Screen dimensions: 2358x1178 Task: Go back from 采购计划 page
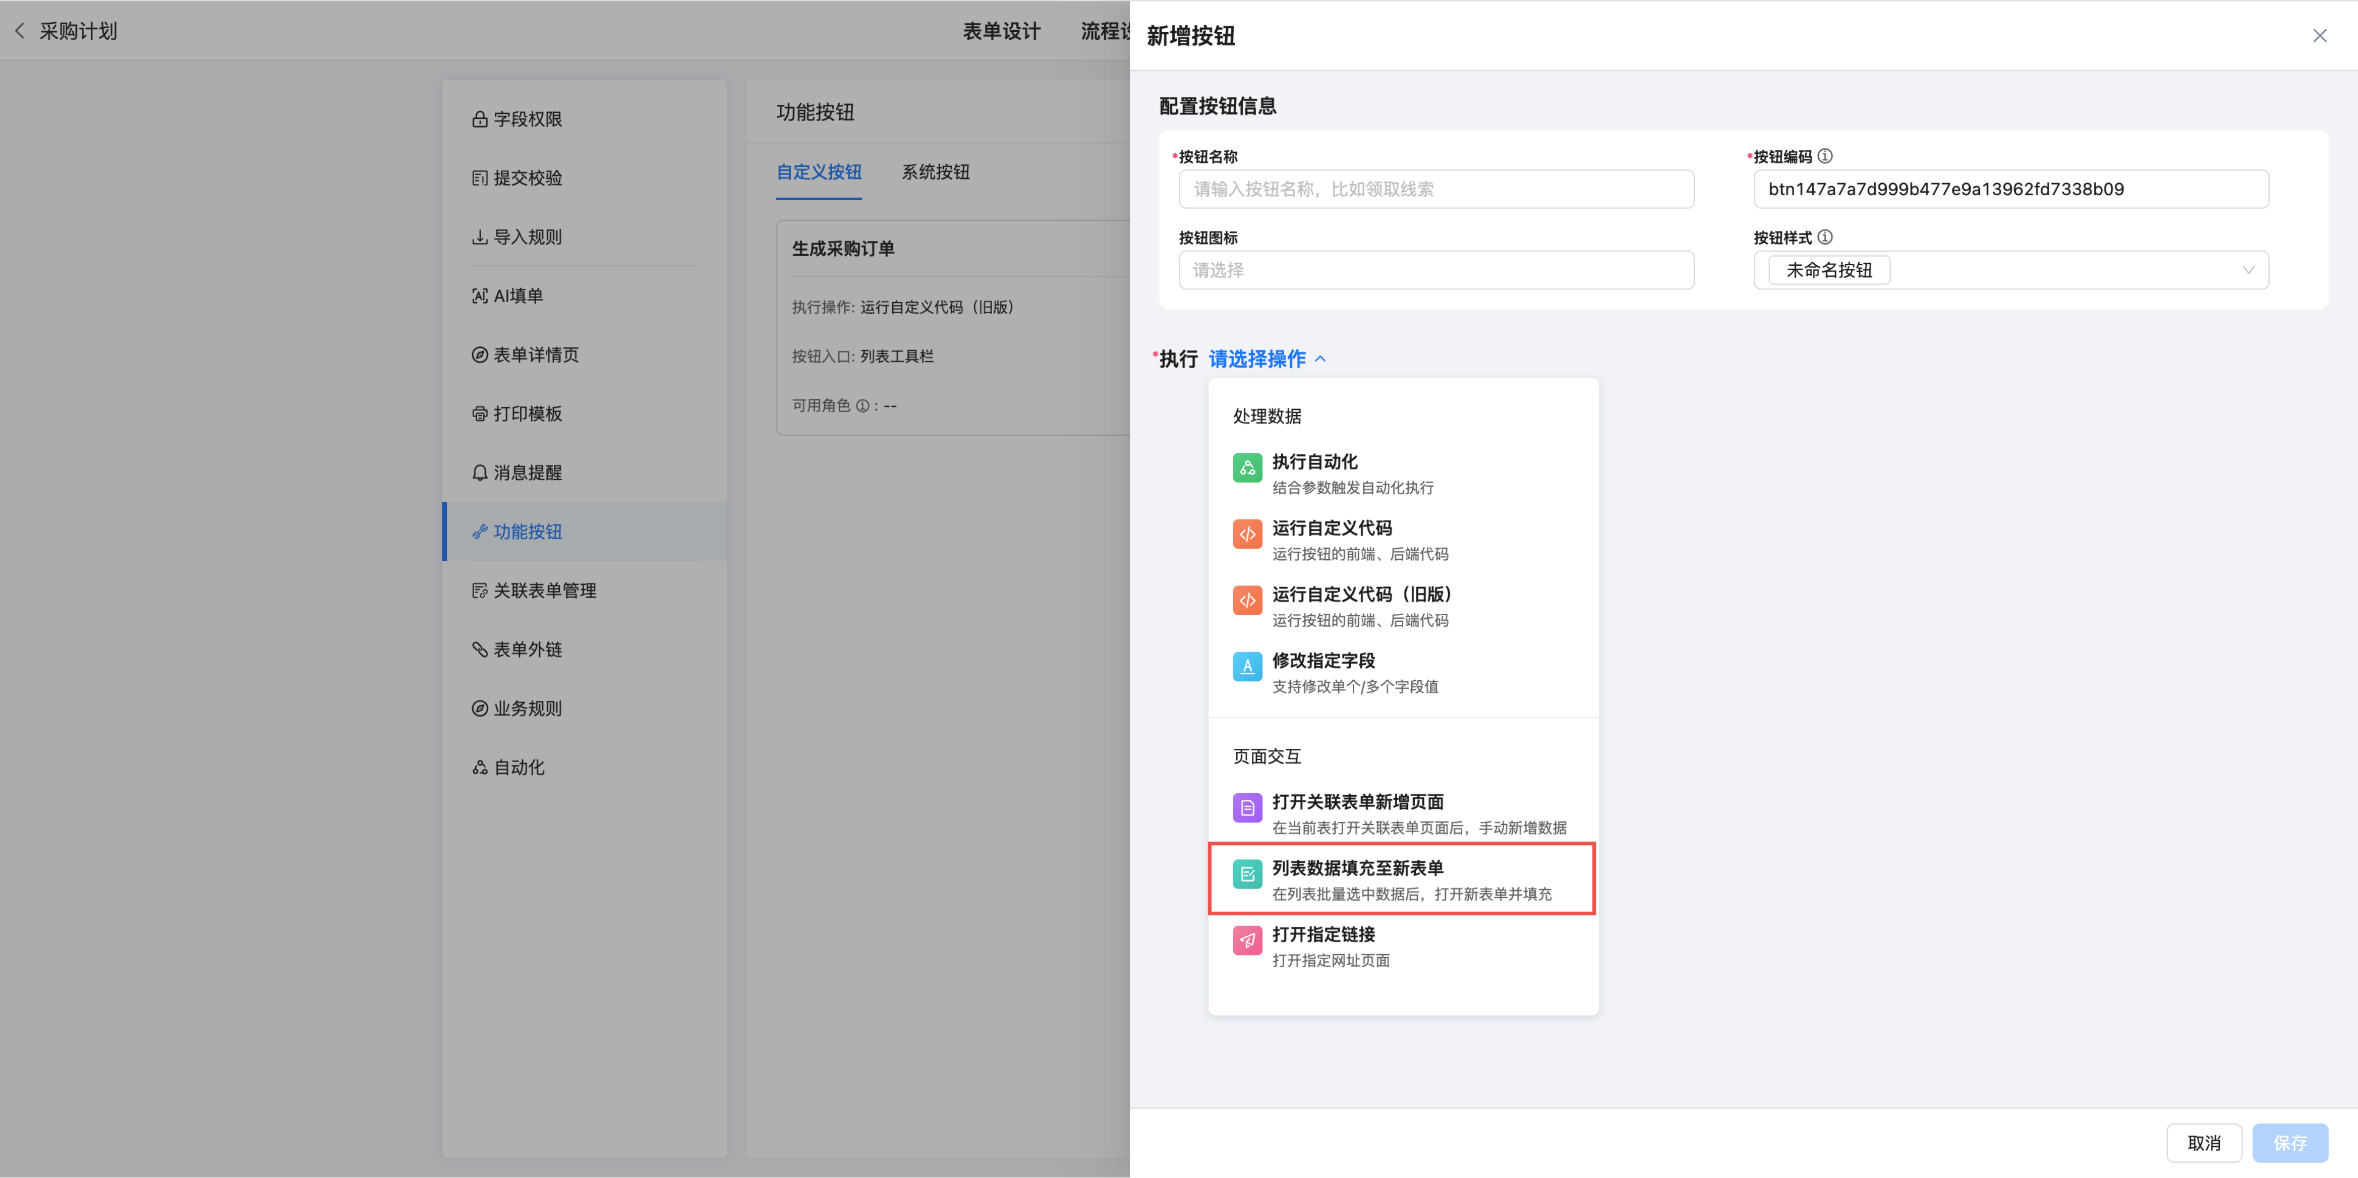coord(20,31)
